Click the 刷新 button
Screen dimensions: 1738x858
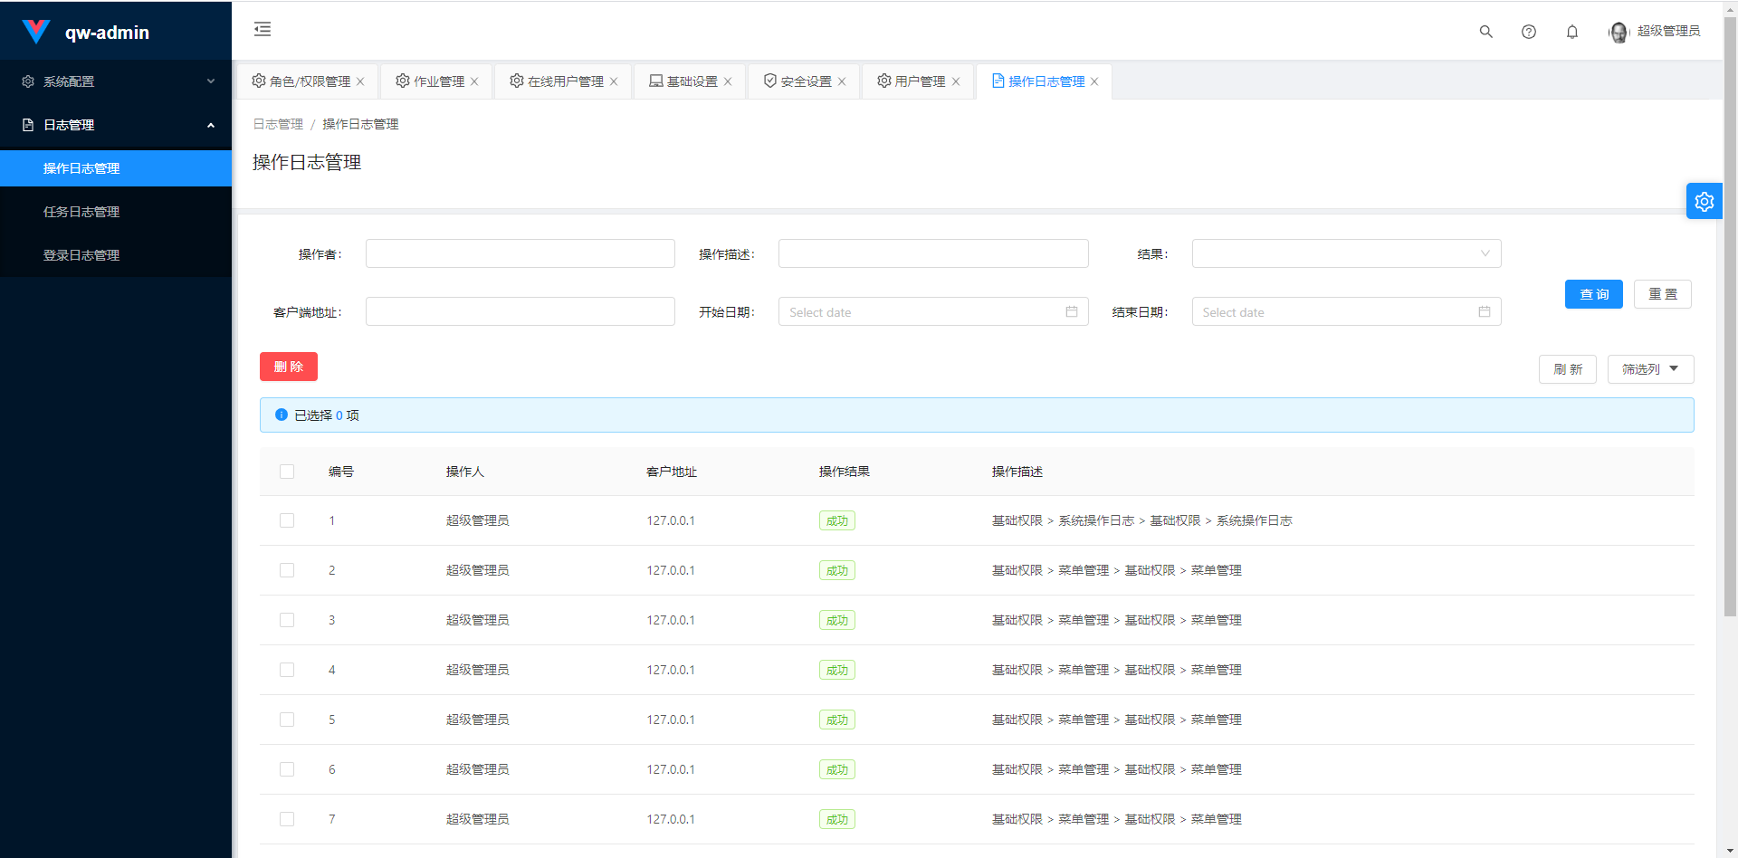[1568, 369]
